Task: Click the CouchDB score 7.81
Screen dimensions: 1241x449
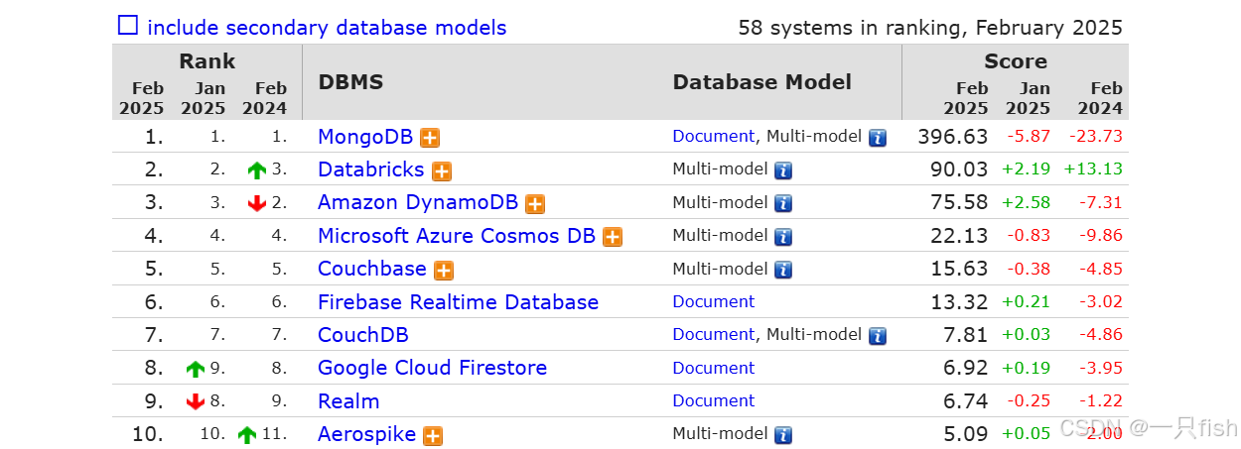Action: click(x=965, y=335)
